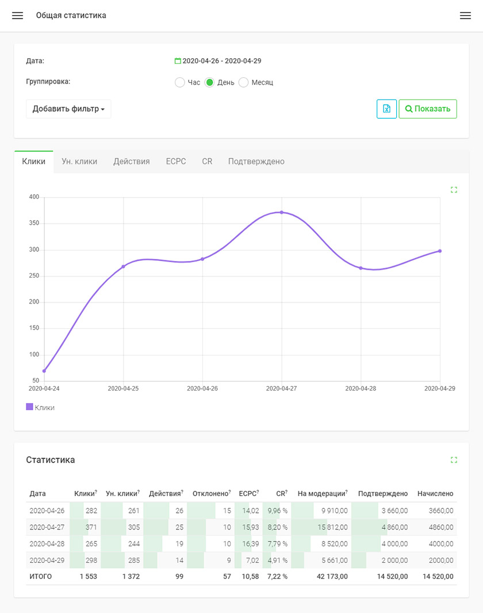
Task: Open the ECPC chart tab
Action: pyautogui.click(x=176, y=161)
